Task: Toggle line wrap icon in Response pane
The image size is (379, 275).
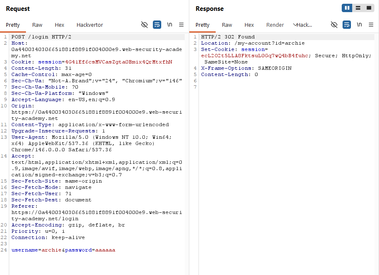Action: (x=347, y=25)
